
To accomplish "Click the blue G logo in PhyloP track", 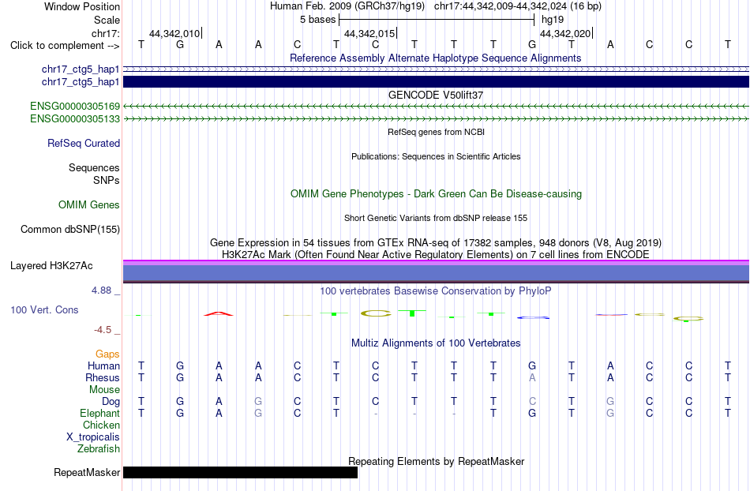I will click(533, 317).
